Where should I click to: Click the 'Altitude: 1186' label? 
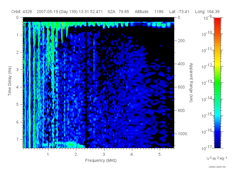pos(149,12)
